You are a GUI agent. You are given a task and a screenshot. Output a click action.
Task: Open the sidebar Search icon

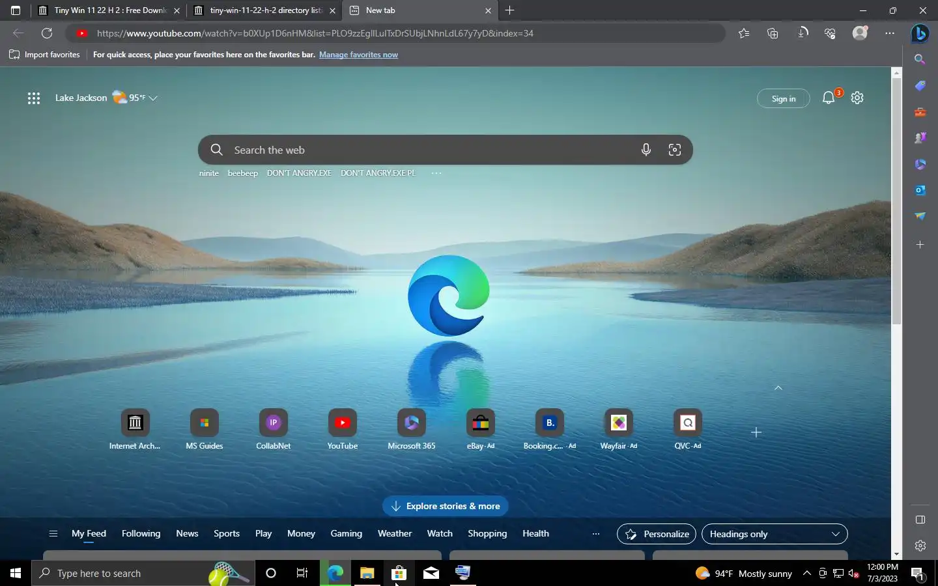point(920,59)
